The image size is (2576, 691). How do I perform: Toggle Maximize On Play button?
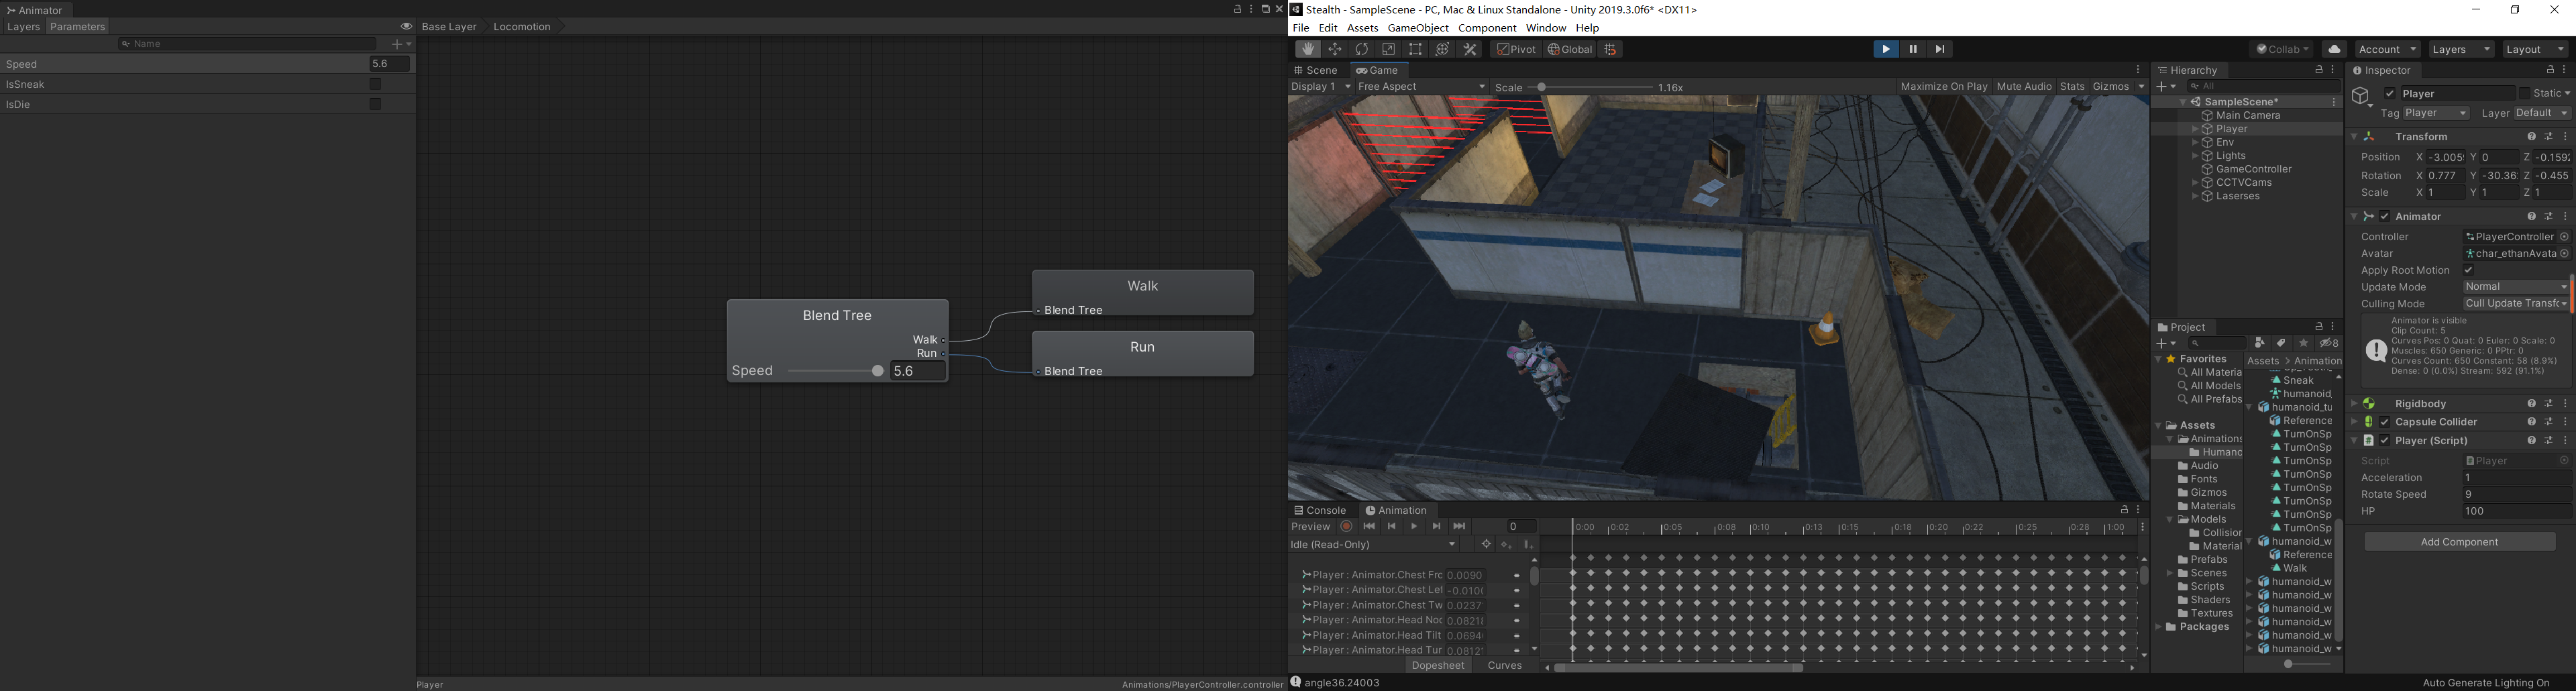click(x=1943, y=87)
